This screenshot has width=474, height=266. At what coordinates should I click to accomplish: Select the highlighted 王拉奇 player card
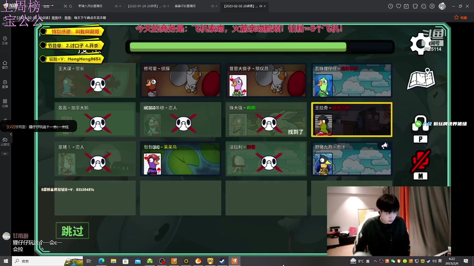point(351,120)
